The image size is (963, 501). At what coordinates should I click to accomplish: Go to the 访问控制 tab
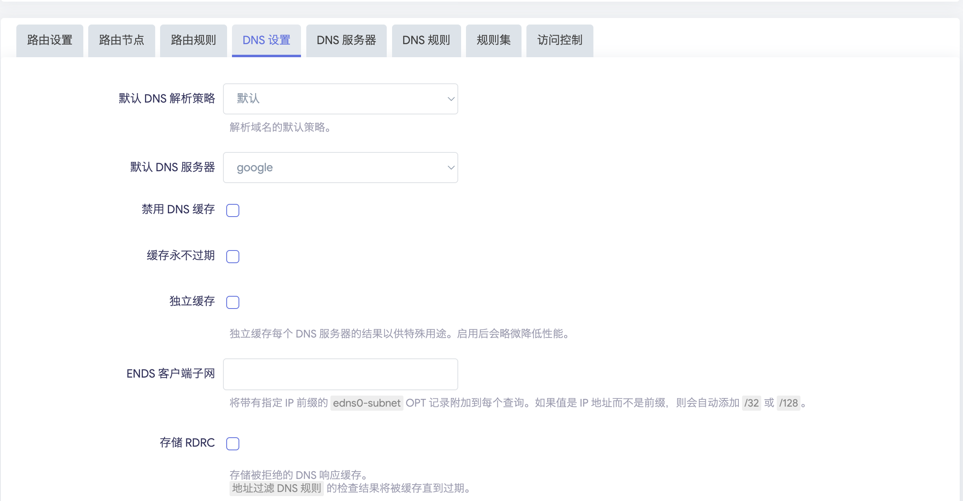tap(560, 40)
